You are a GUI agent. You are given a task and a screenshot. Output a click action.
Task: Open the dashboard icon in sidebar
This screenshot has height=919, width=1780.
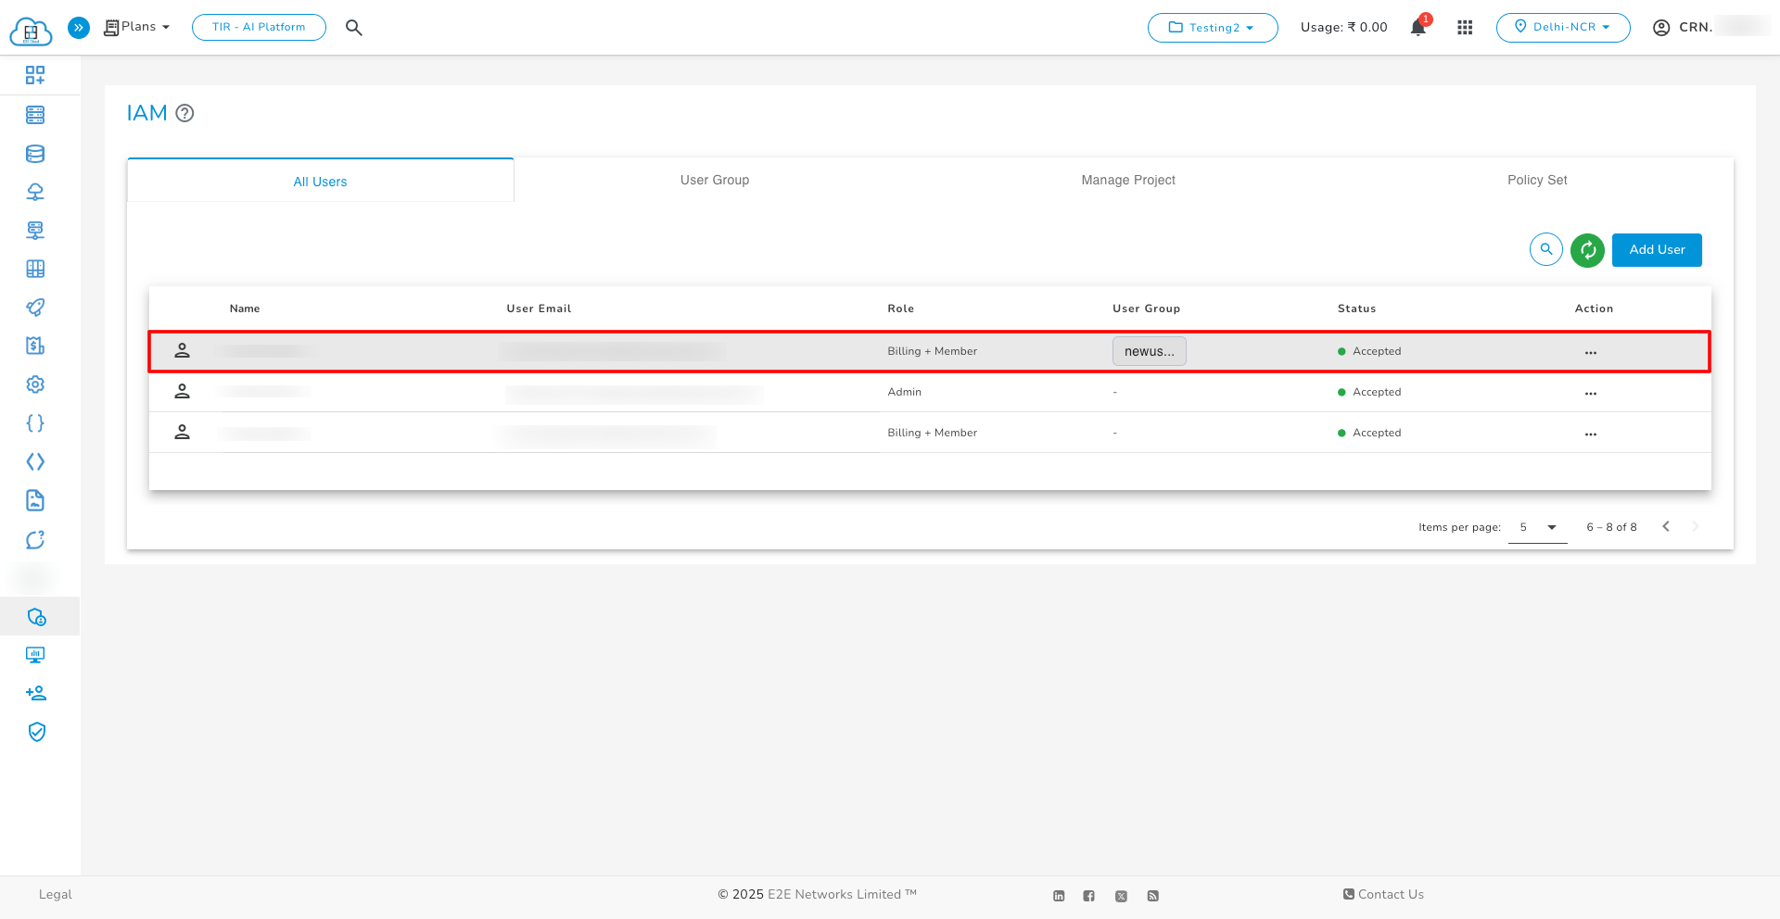point(35,75)
